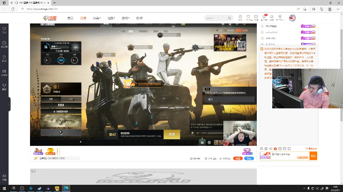Toggle ready check beside the helmeted player
Viewport: 343px width, 192px height.
pos(113,55)
